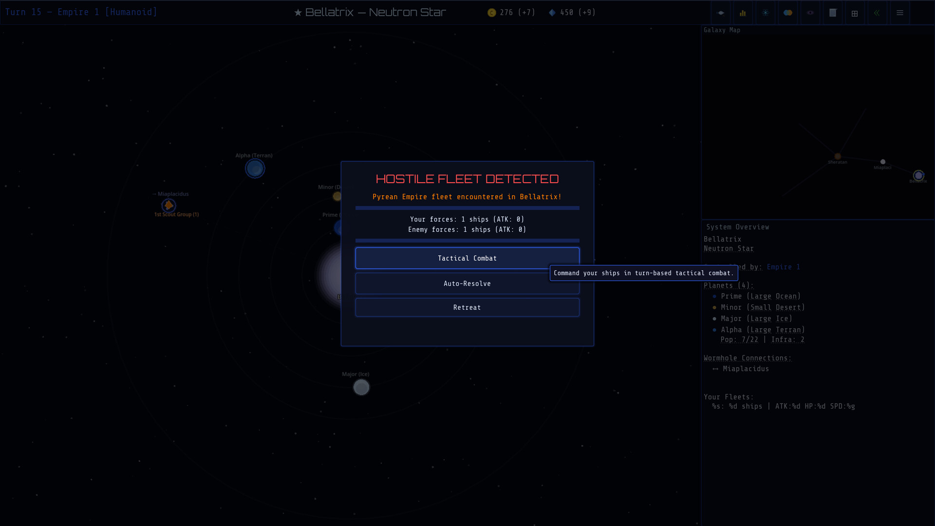Open the grid layout icon

click(855, 13)
